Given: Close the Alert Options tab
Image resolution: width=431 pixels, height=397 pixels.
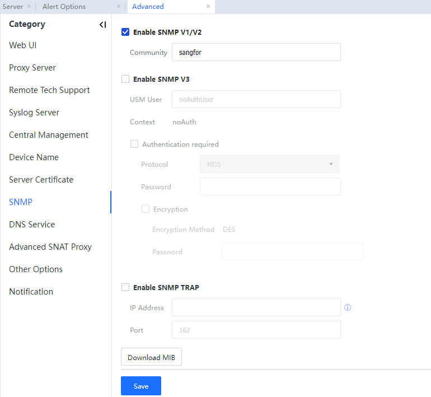Looking at the screenshot, I should coord(119,7).
